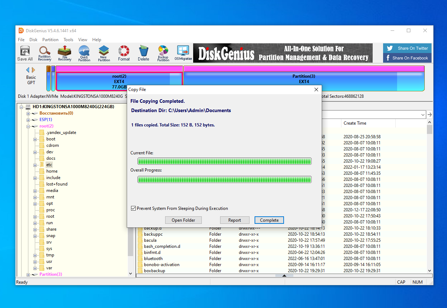Viewport: 447px width, 308px height.
Task: Click the New Partition icon
Action: 104,53
